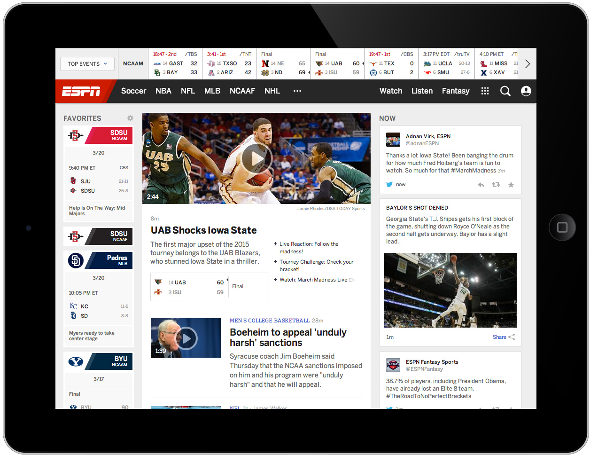Click the ESPN logo

tap(81, 91)
